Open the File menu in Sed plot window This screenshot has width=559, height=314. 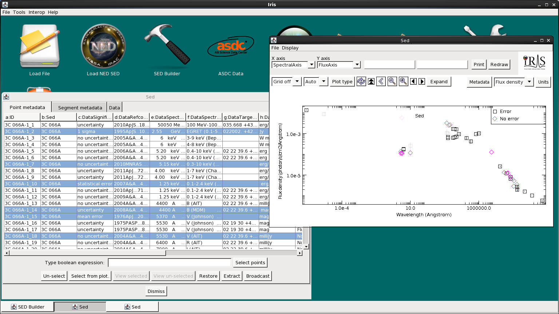275,48
